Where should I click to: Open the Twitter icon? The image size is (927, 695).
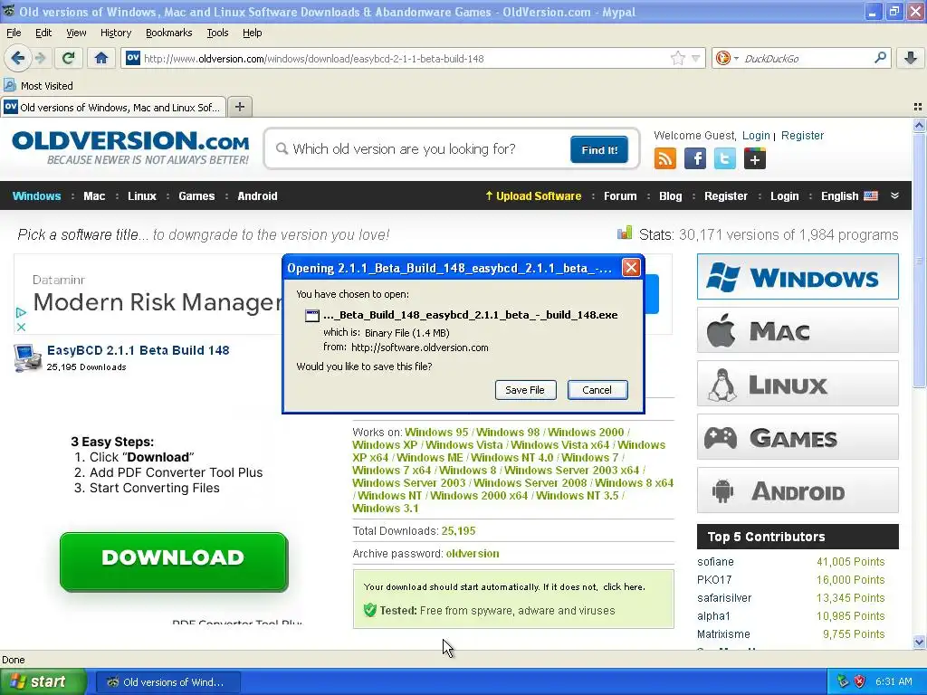click(725, 159)
